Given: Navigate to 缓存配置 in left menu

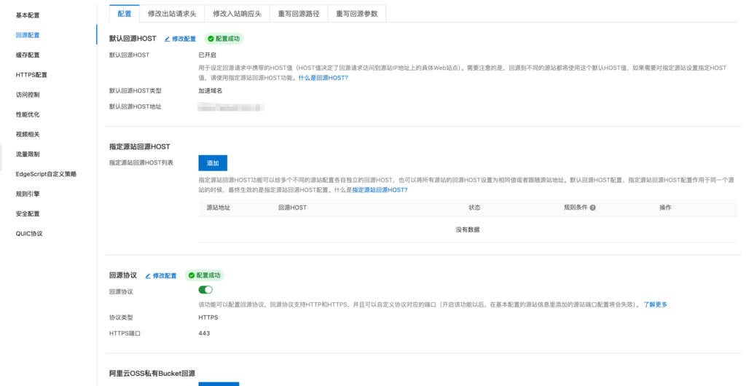Looking at the screenshot, I should click(x=28, y=55).
